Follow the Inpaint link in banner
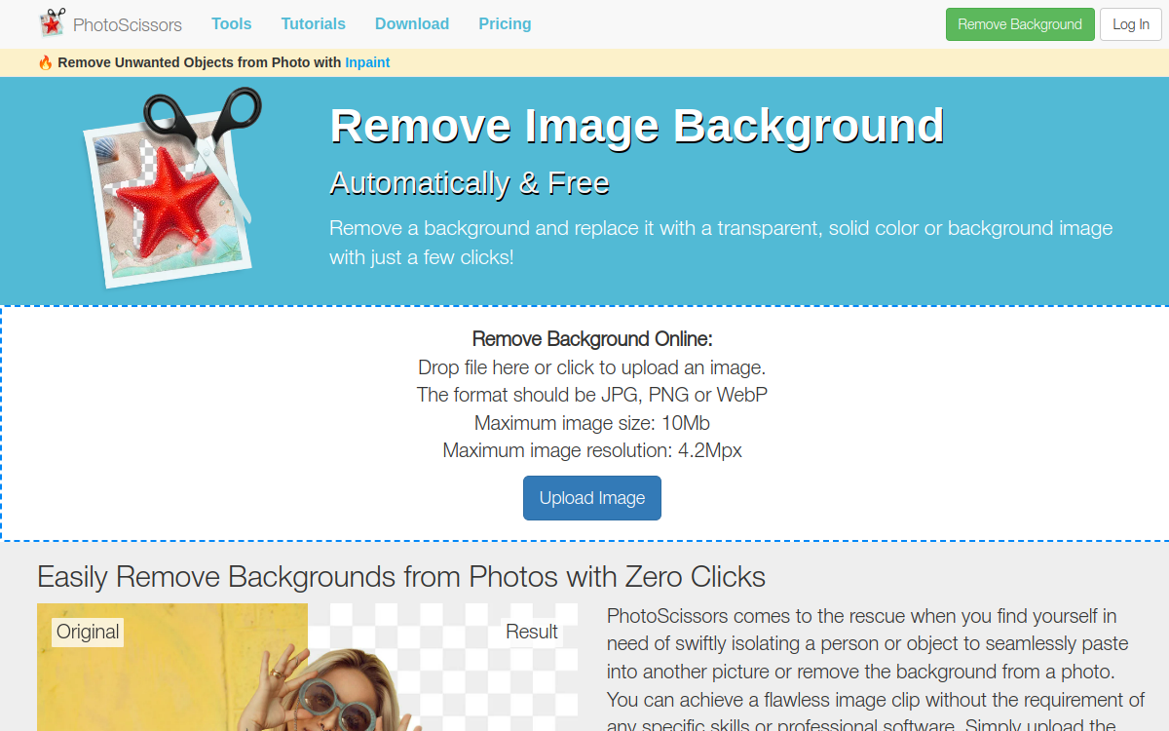Screen dimensions: 1169x731 (x=367, y=62)
